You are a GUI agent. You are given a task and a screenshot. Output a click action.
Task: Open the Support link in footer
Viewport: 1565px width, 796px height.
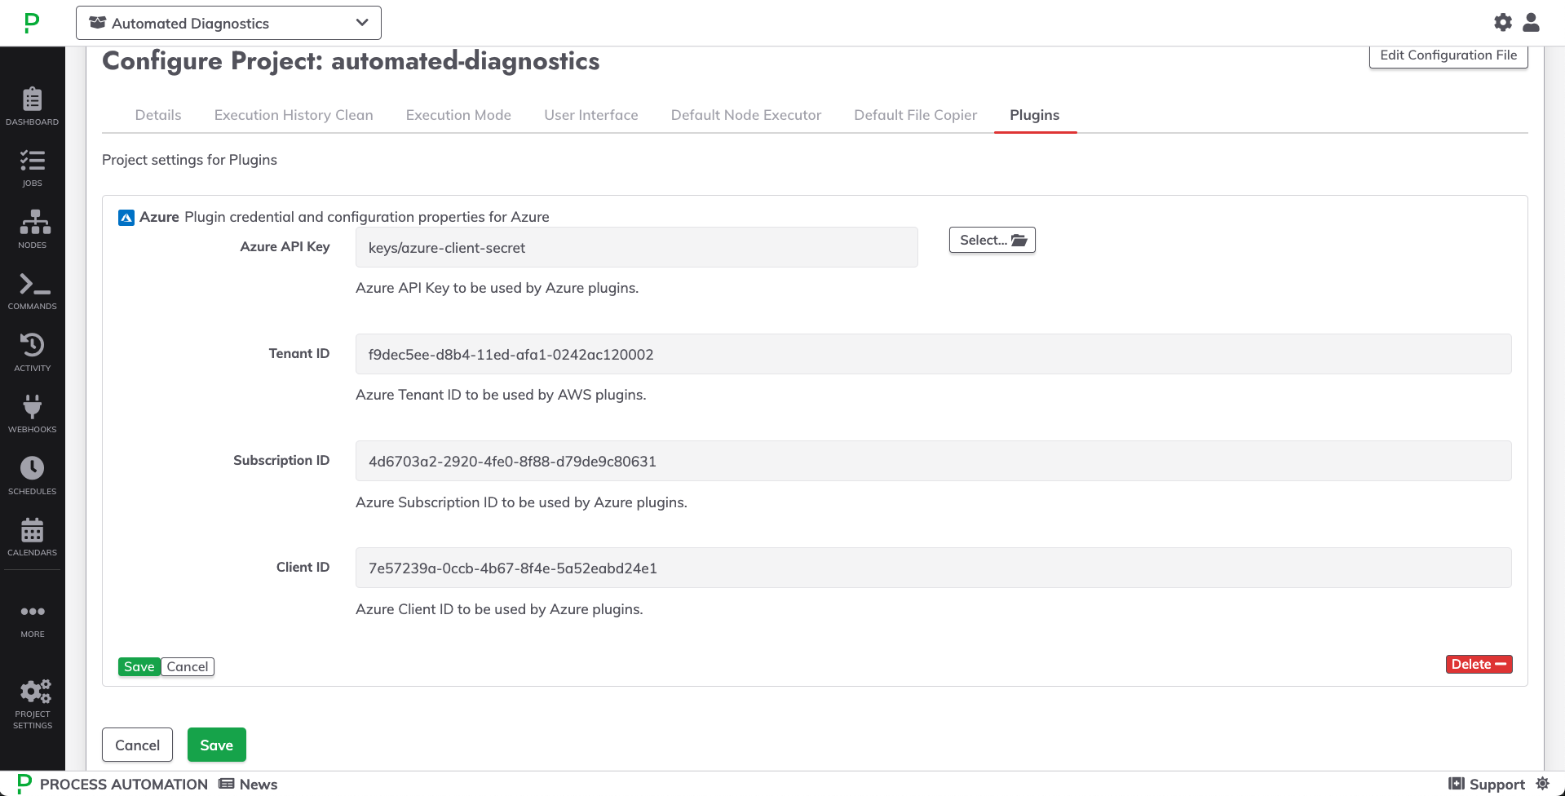click(x=1487, y=784)
